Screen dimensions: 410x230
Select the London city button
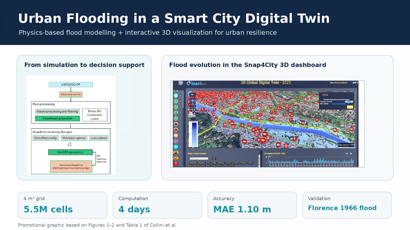tap(250, 163)
